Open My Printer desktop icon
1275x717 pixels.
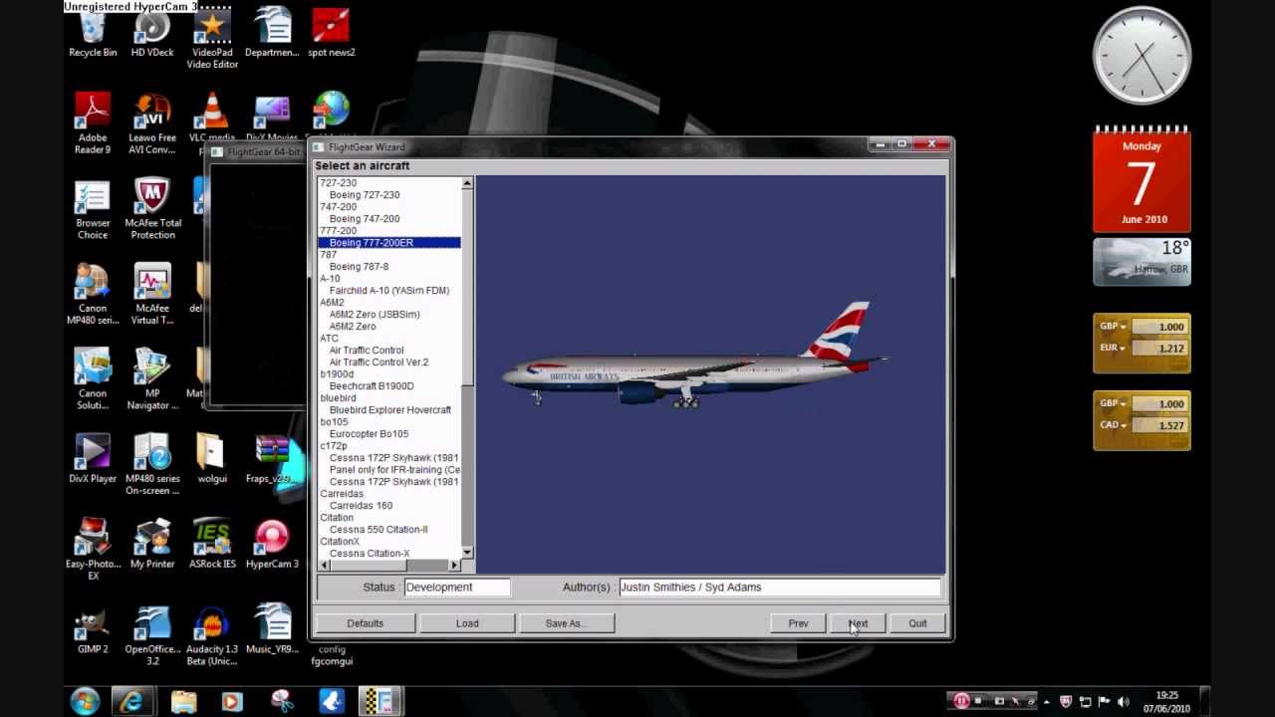152,544
